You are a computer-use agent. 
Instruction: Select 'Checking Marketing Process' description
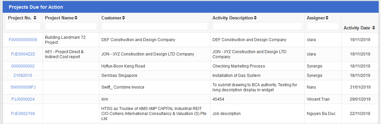[239, 66]
